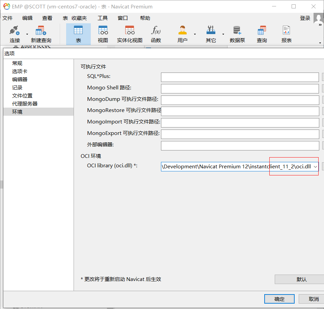Open the Data Pump (数据泵) tool

click(x=237, y=31)
